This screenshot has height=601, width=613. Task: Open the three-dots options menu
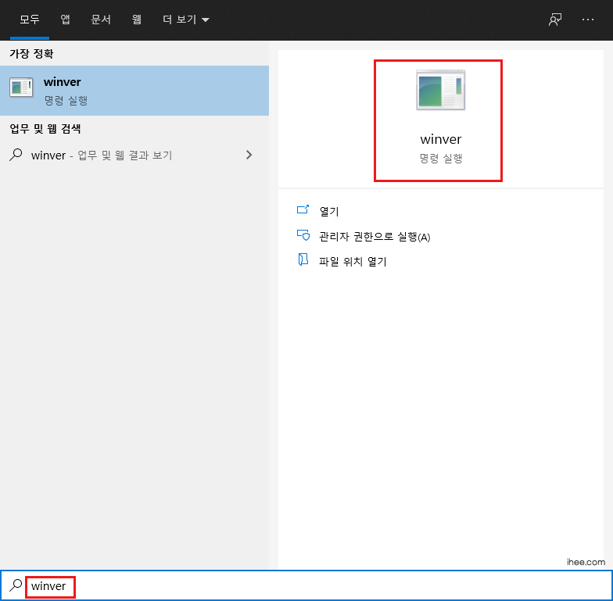[588, 20]
